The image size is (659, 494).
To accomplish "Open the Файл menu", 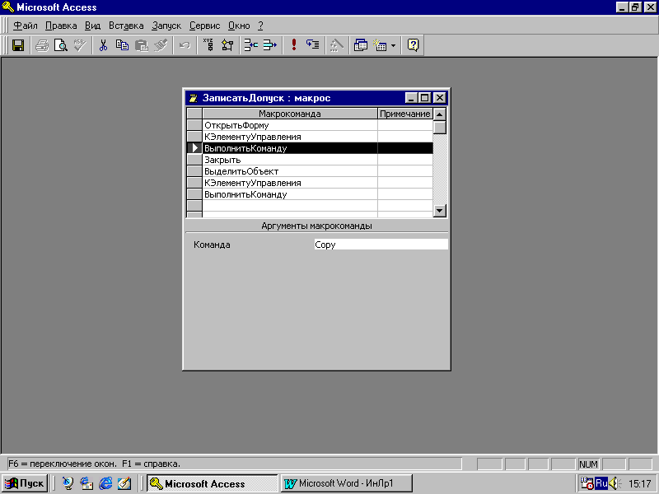I will click(x=26, y=26).
